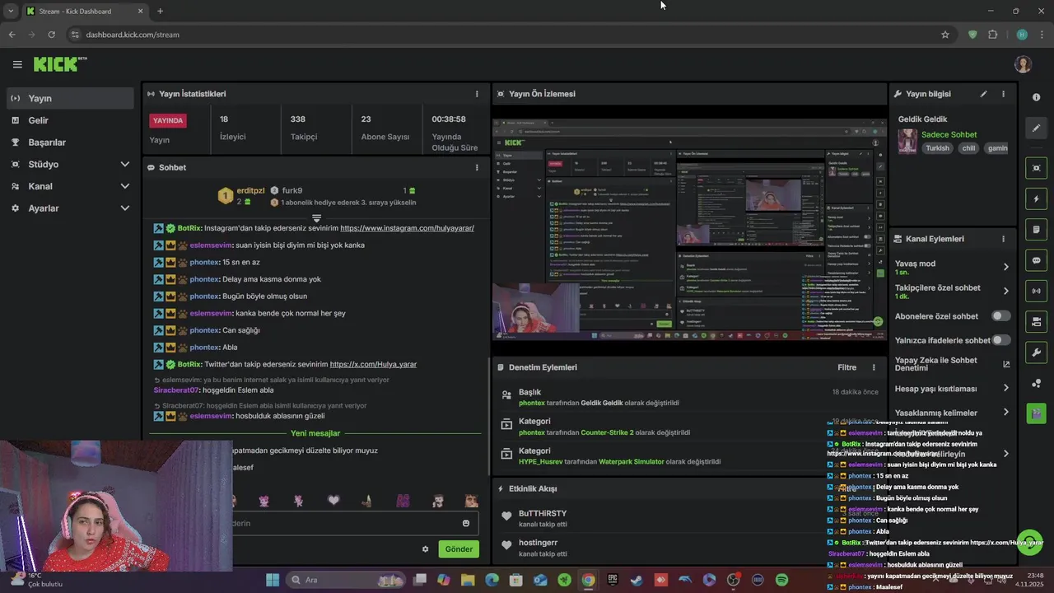Select the pencil edit icon in right sidebar
The image size is (1054, 593).
[x=1036, y=128]
